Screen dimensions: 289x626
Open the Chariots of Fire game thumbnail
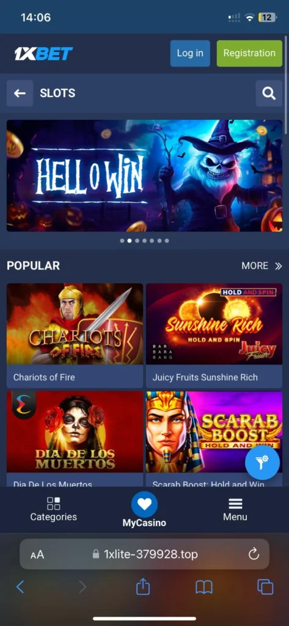coord(75,324)
